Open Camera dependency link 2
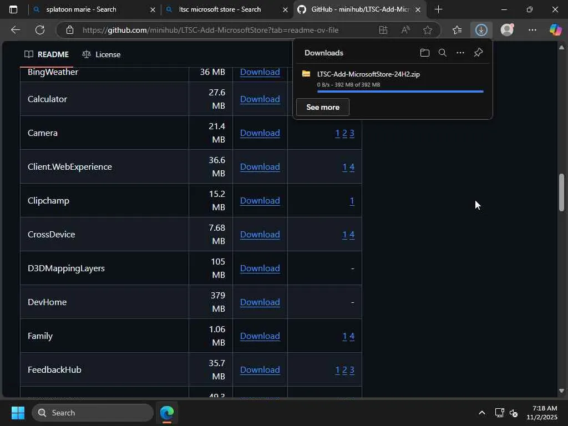 [344, 133]
